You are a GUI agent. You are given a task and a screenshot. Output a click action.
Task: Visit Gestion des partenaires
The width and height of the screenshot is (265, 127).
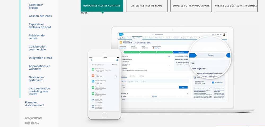(x=36, y=79)
